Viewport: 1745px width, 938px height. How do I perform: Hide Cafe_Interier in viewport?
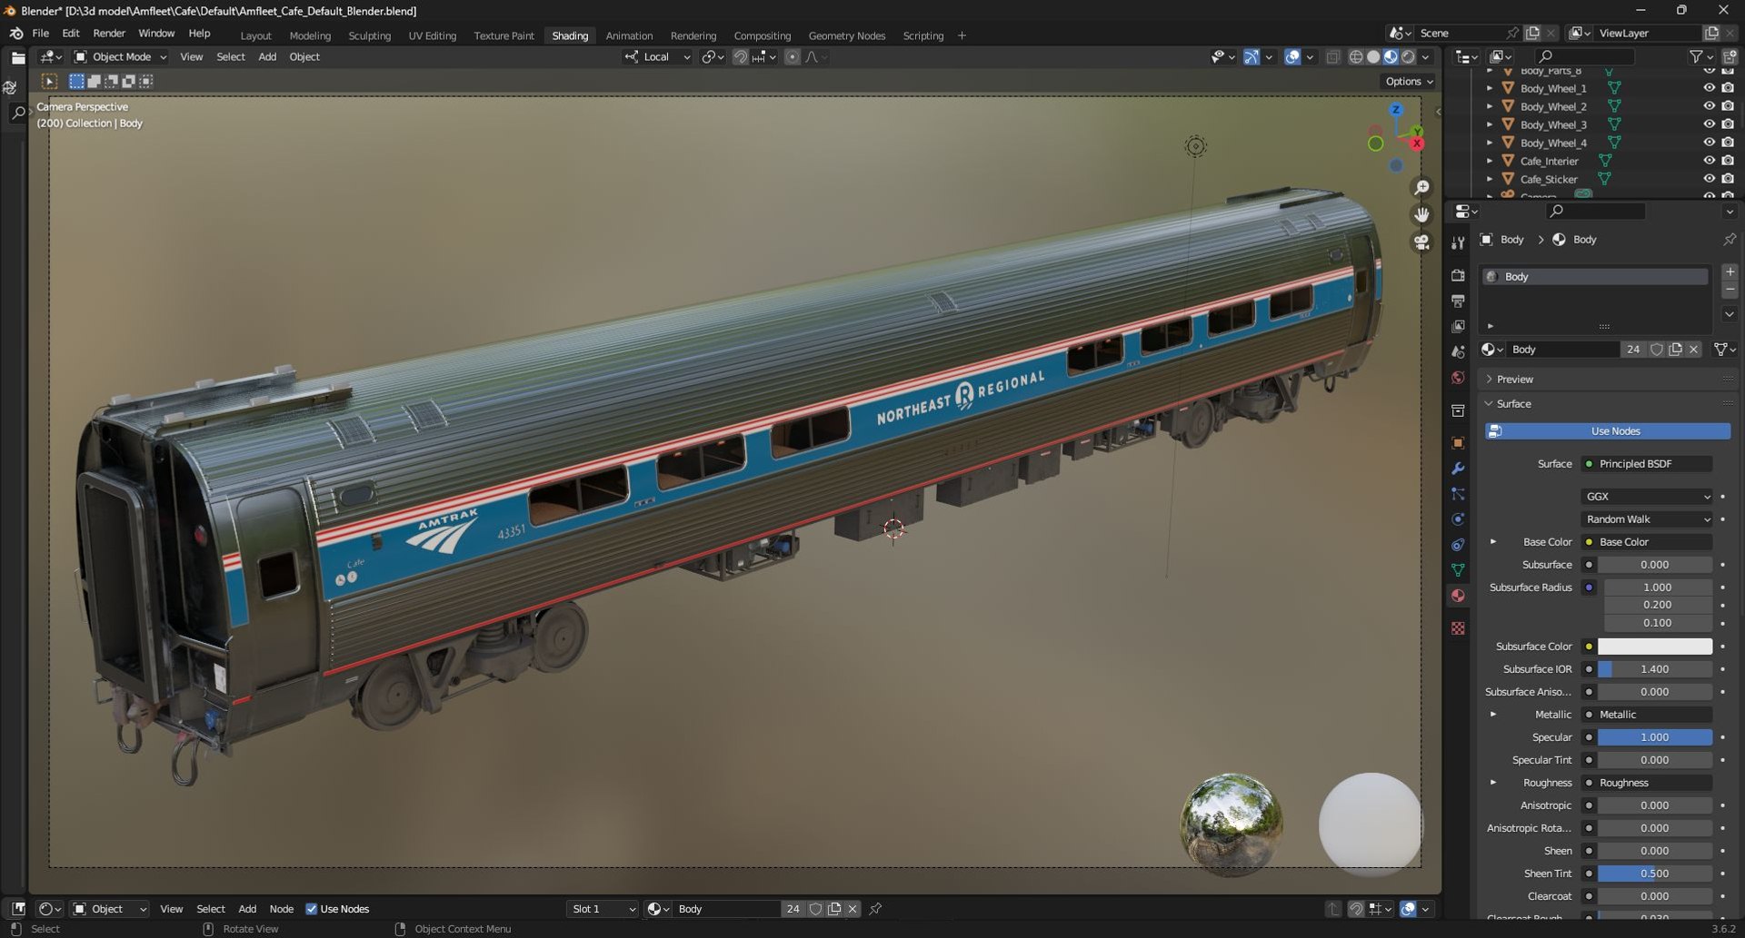1709,161
